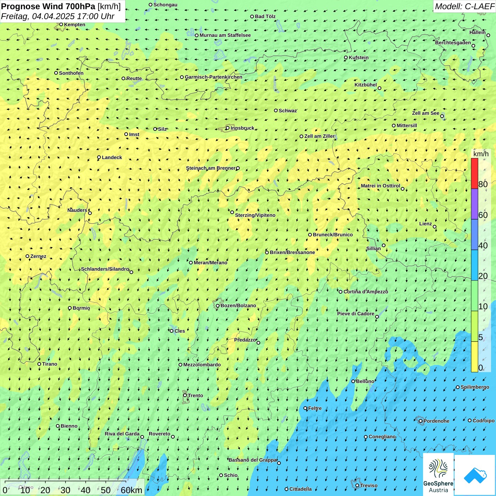Click the GeoSphere Austria logo
Viewport: 496px width, 496px height.
(438, 475)
